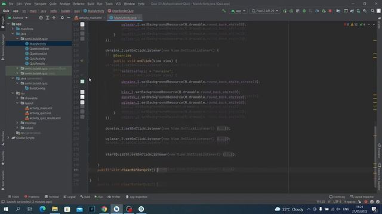Screen dimensions: 382x214
Task: Click Select Opened File target icon
Action: (41, 18)
